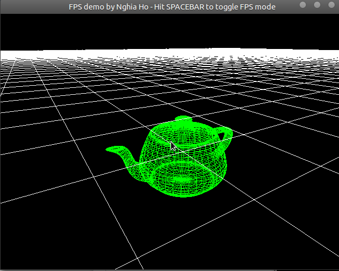Click the "FPS demo by Nghia Ho" title text
The height and width of the screenshot is (271, 339).
(109, 7)
